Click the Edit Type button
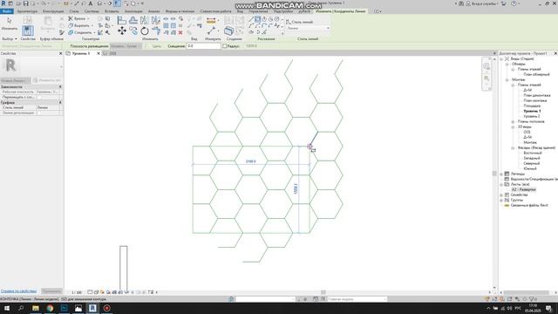This screenshot has height=314, width=558. point(47,80)
